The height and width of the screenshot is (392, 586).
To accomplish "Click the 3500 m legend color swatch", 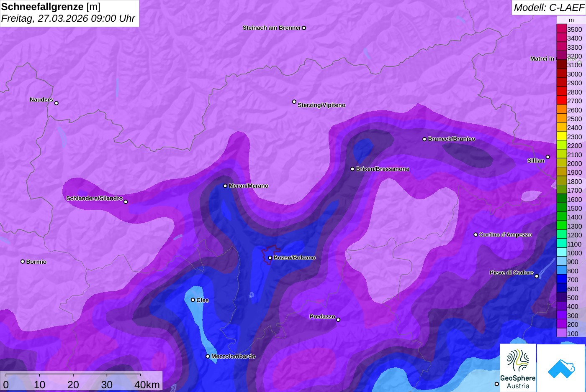I will coord(561,29).
